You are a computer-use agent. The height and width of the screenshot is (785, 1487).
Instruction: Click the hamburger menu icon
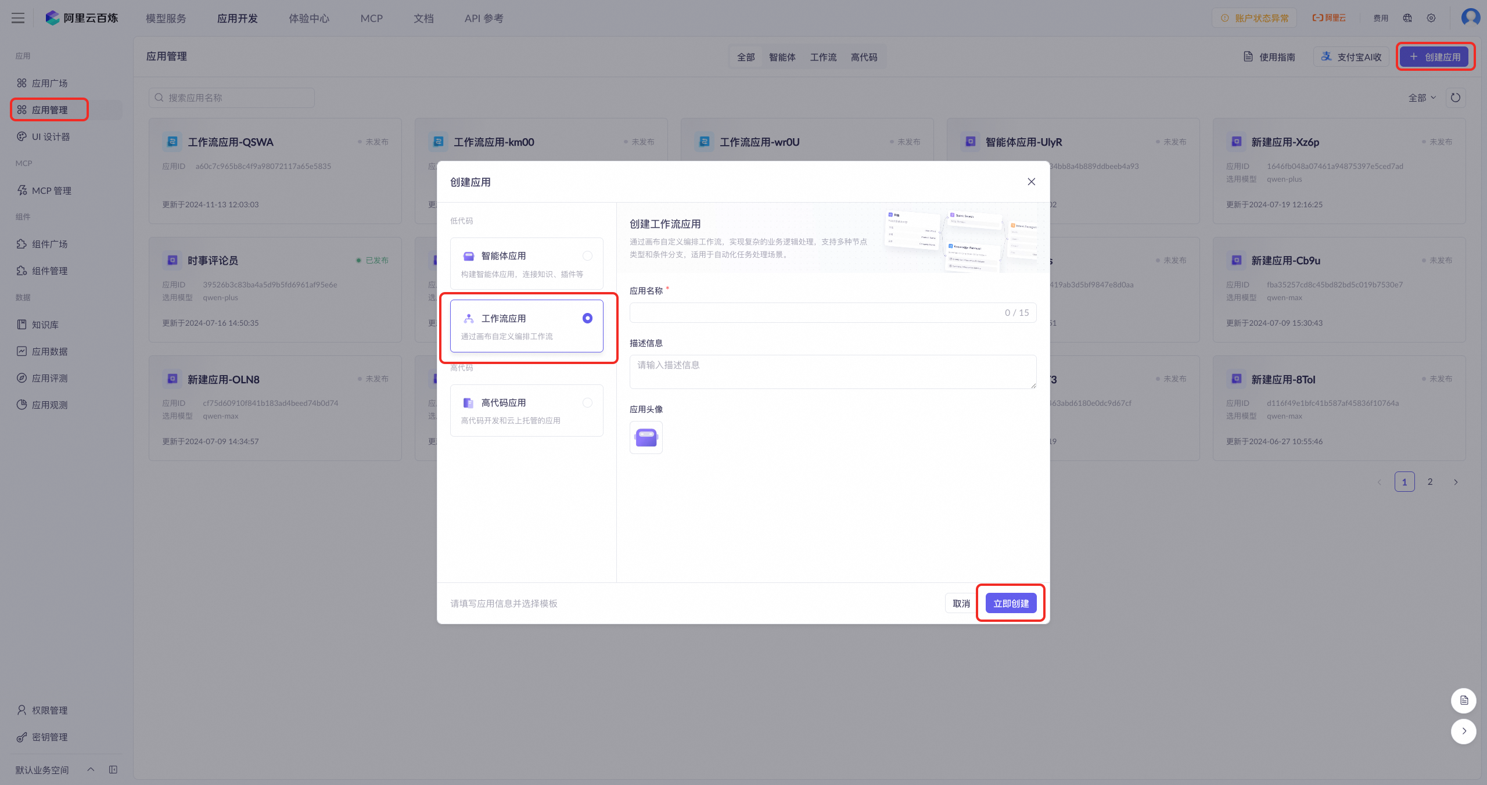[x=18, y=18]
